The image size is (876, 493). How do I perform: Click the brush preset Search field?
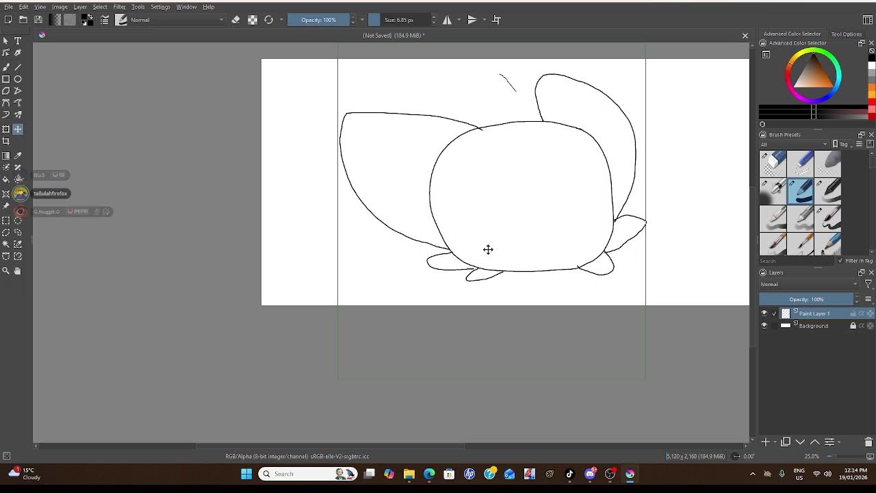(x=797, y=261)
